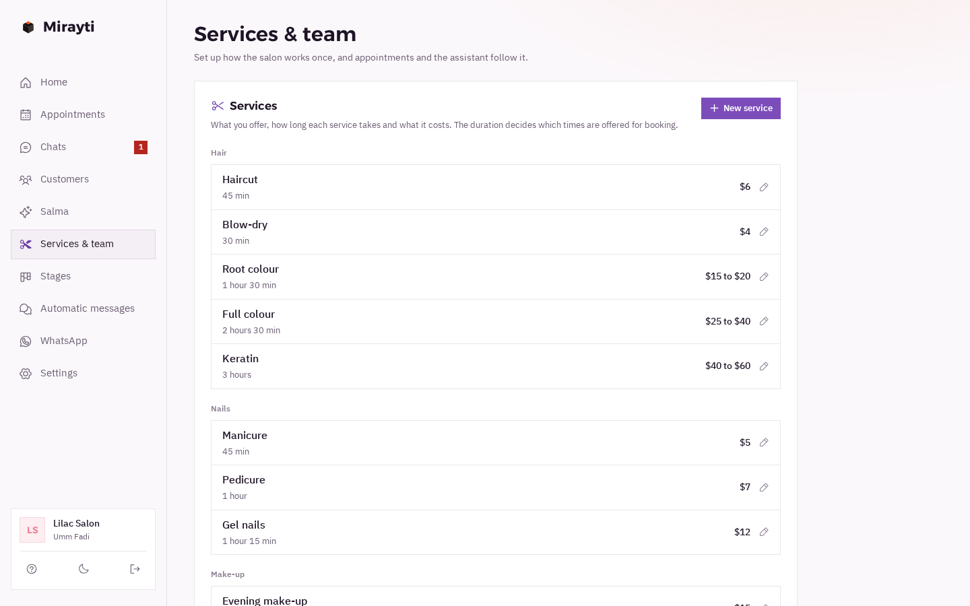Click the Make-up category heading

(x=228, y=574)
